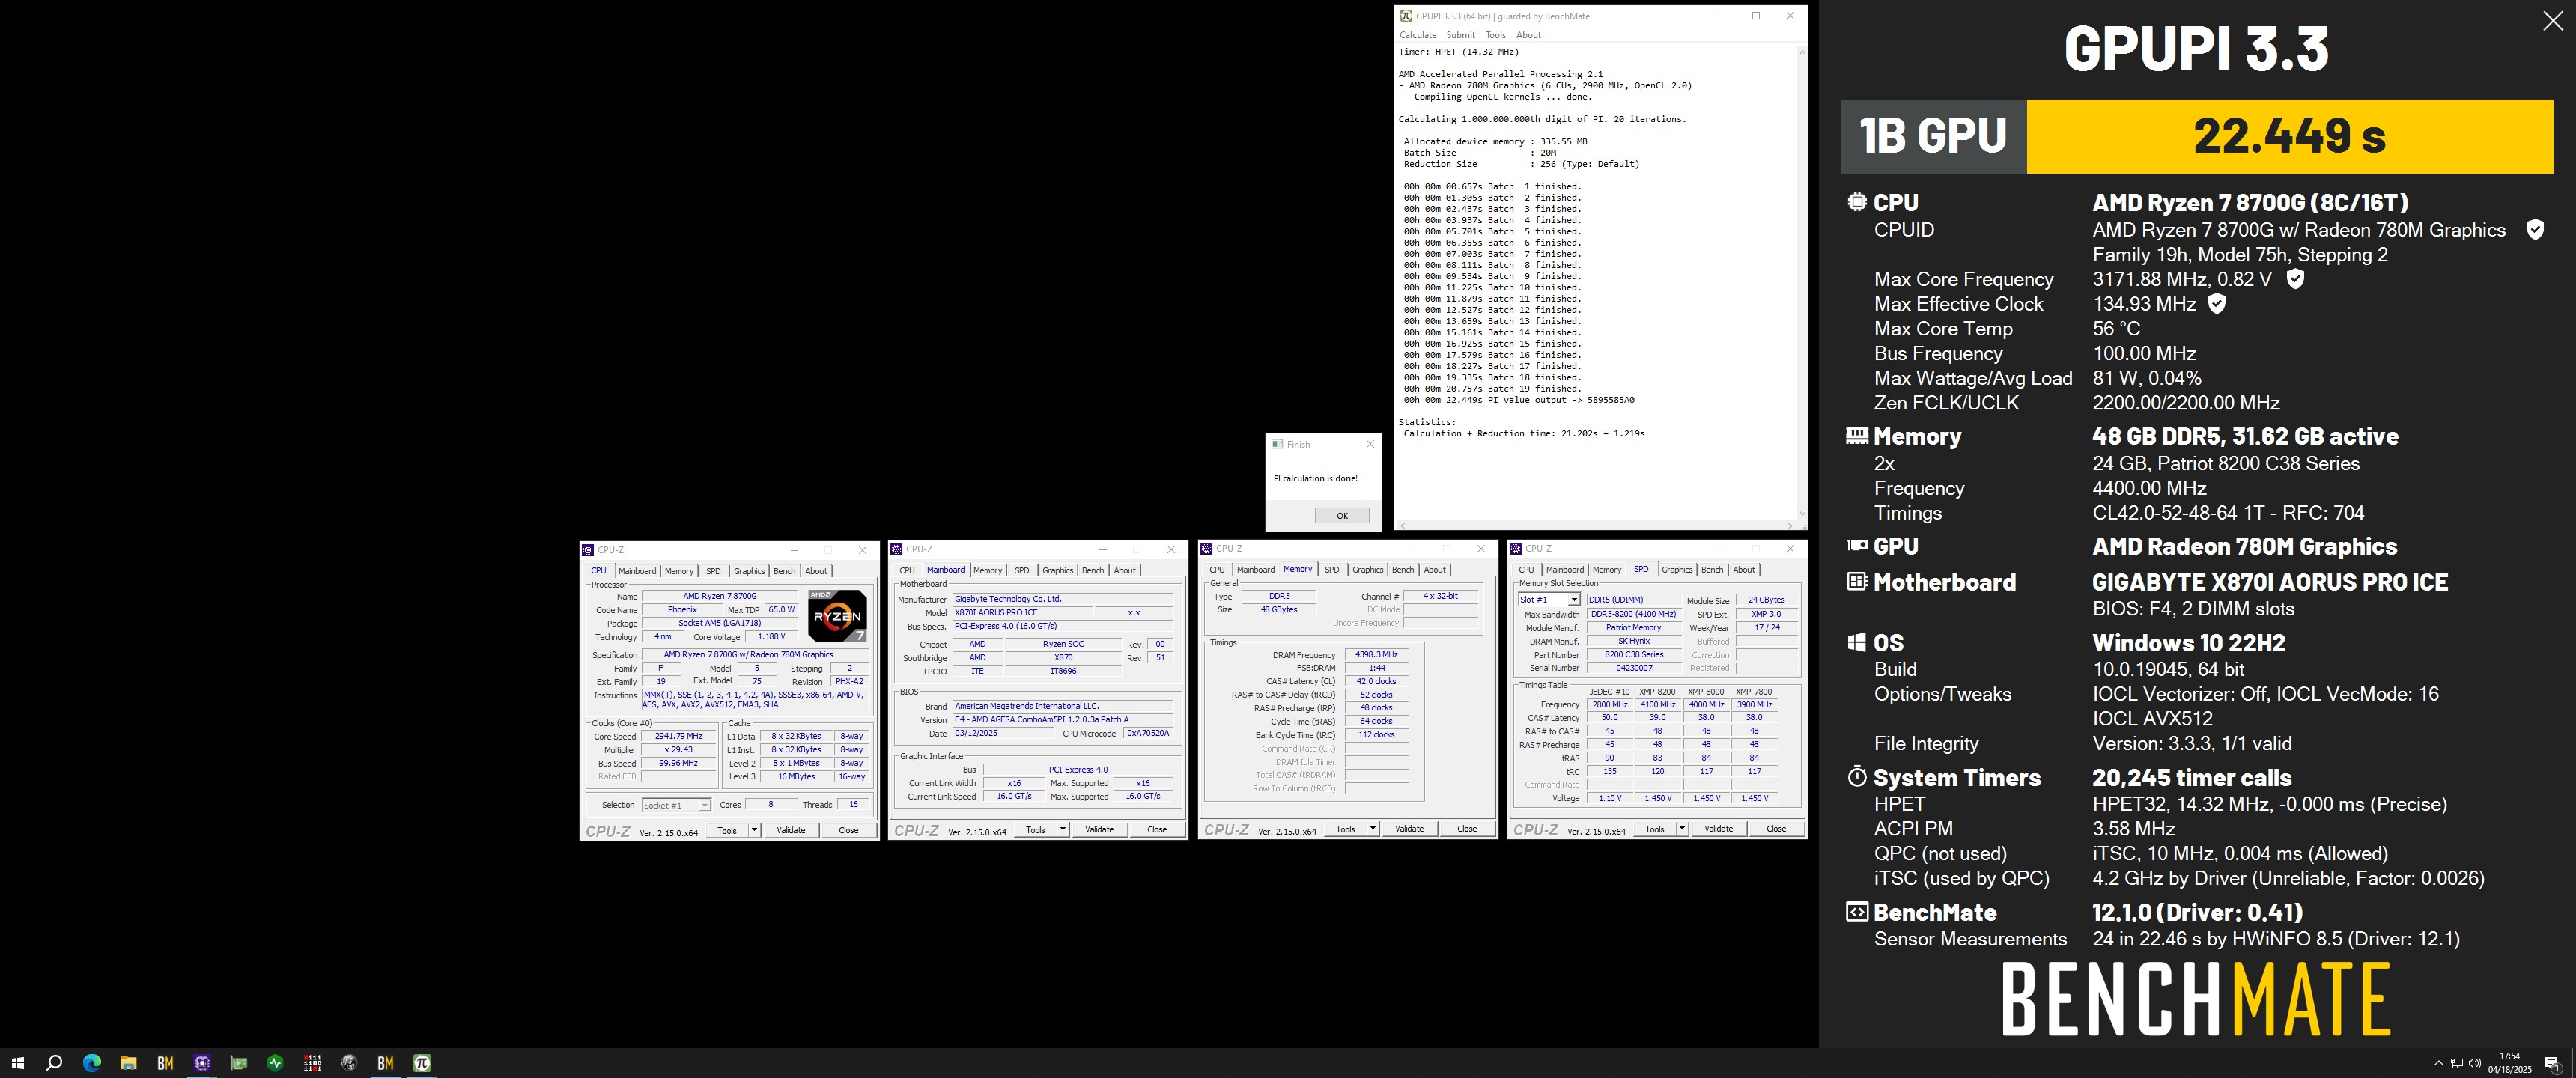The image size is (2576, 1078).
Task: Open Mainboard tab in first CPU-Z window
Action: click(636, 571)
